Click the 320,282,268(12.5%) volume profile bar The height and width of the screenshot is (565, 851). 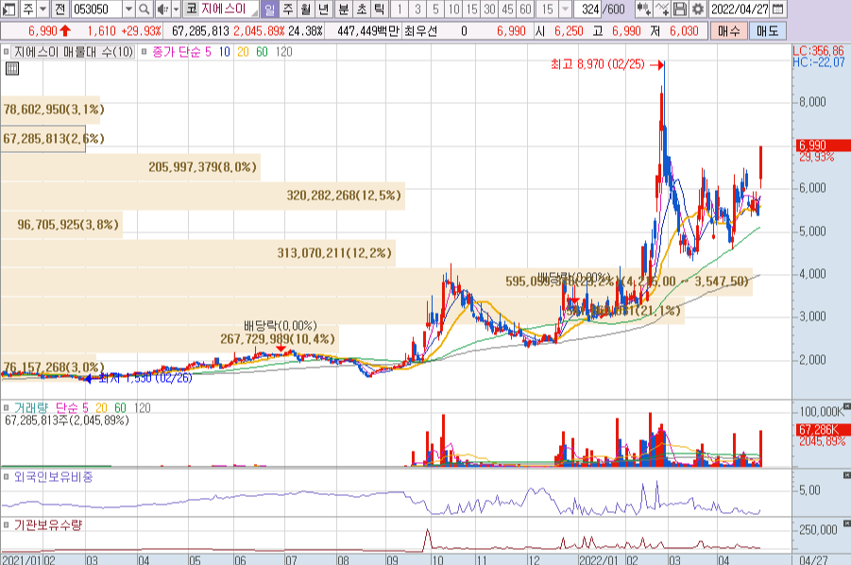tap(202, 196)
